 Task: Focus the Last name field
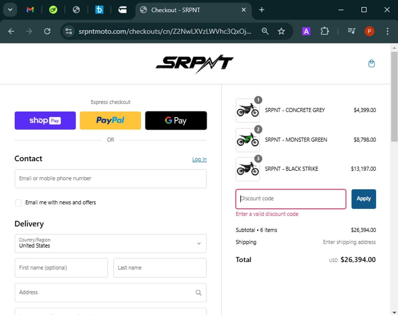pyautogui.click(x=160, y=268)
